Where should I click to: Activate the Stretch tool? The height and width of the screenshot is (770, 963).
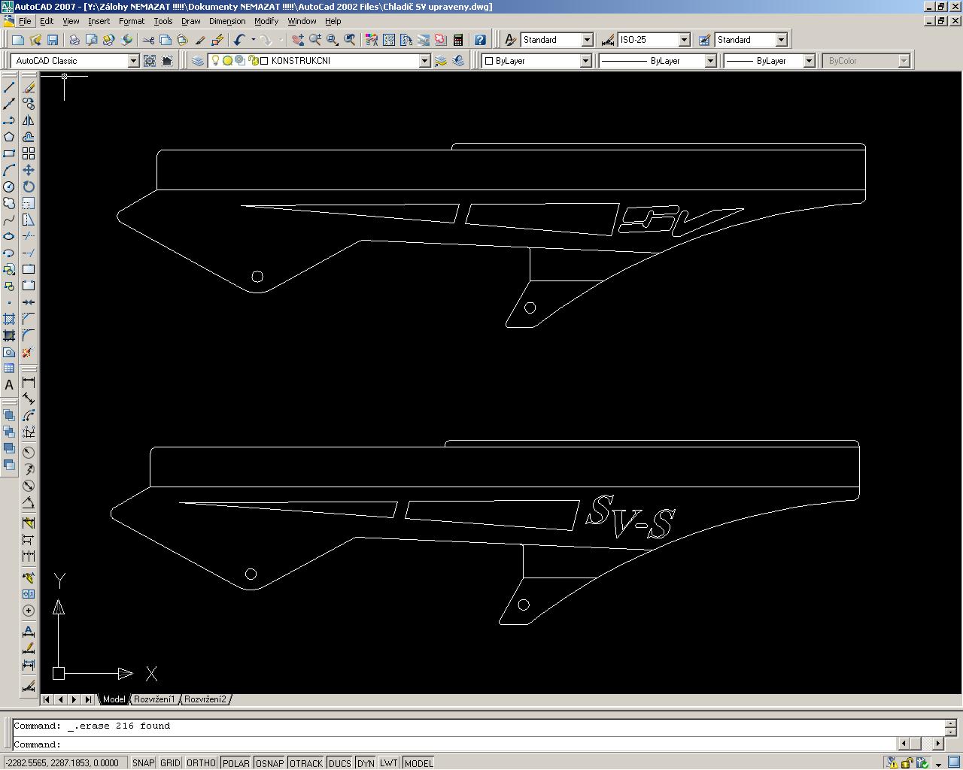(x=29, y=220)
